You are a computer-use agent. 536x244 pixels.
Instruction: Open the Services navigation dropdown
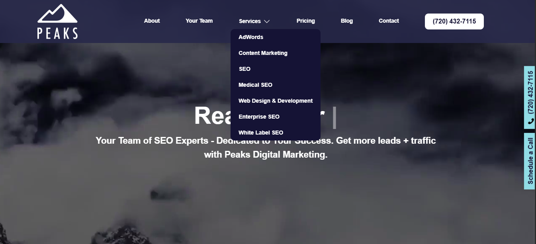coord(250,21)
